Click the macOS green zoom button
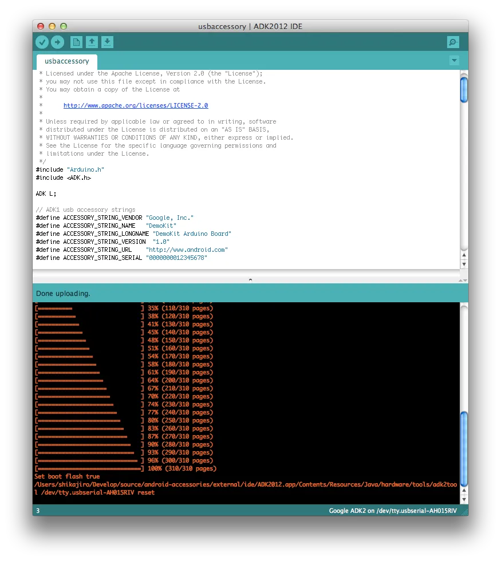Image resolution: width=501 pixels, height=561 pixels. click(64, 26)
